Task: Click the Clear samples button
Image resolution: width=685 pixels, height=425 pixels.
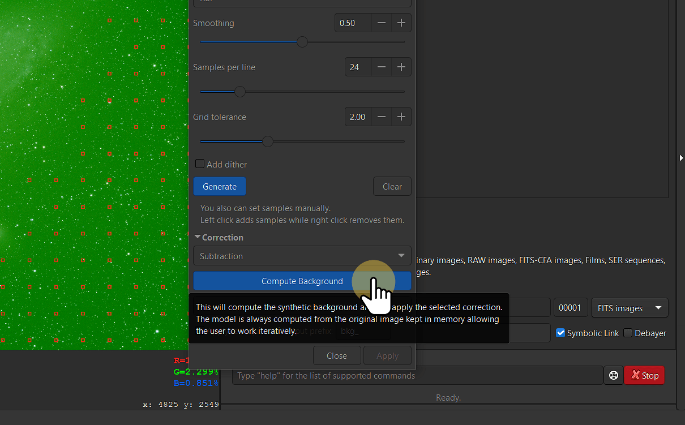Action: [392, 186]
